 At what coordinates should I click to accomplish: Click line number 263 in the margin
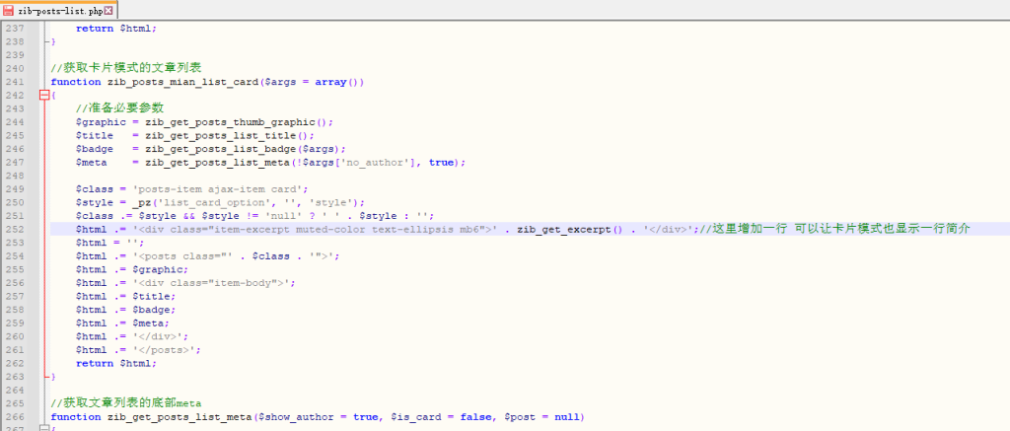click(x=15, y=377)
